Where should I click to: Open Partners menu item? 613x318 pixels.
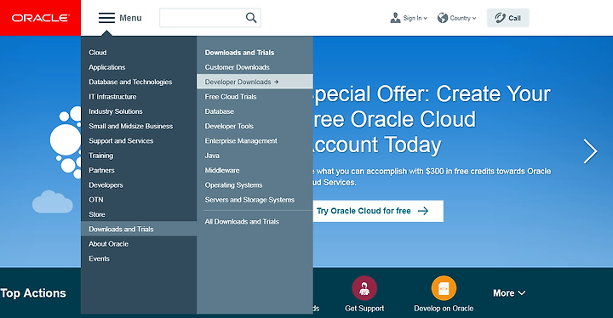(101, 170)
